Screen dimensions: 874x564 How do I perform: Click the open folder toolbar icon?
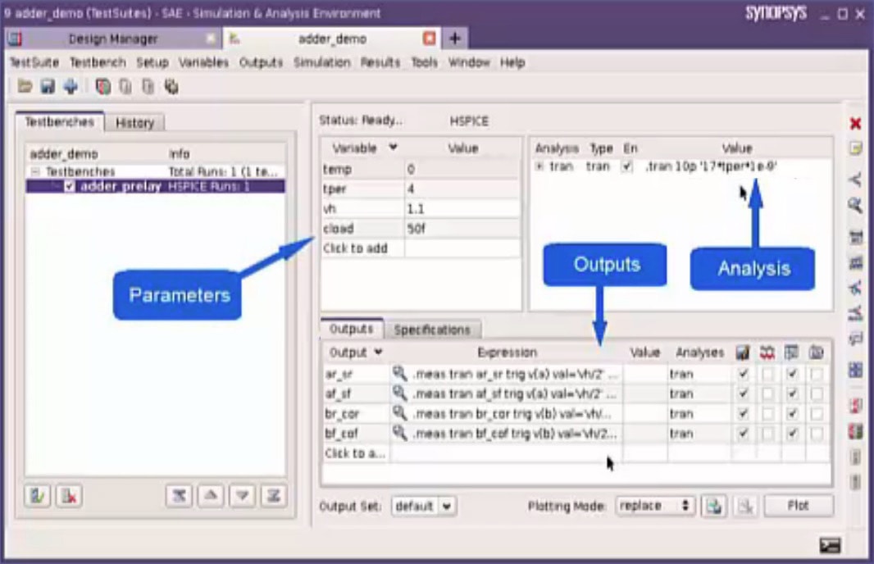coord(25,86)
